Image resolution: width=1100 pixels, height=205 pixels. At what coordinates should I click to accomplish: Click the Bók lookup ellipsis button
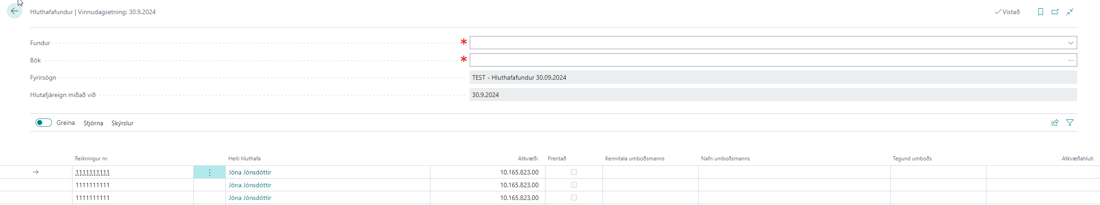click(1070, 60)
